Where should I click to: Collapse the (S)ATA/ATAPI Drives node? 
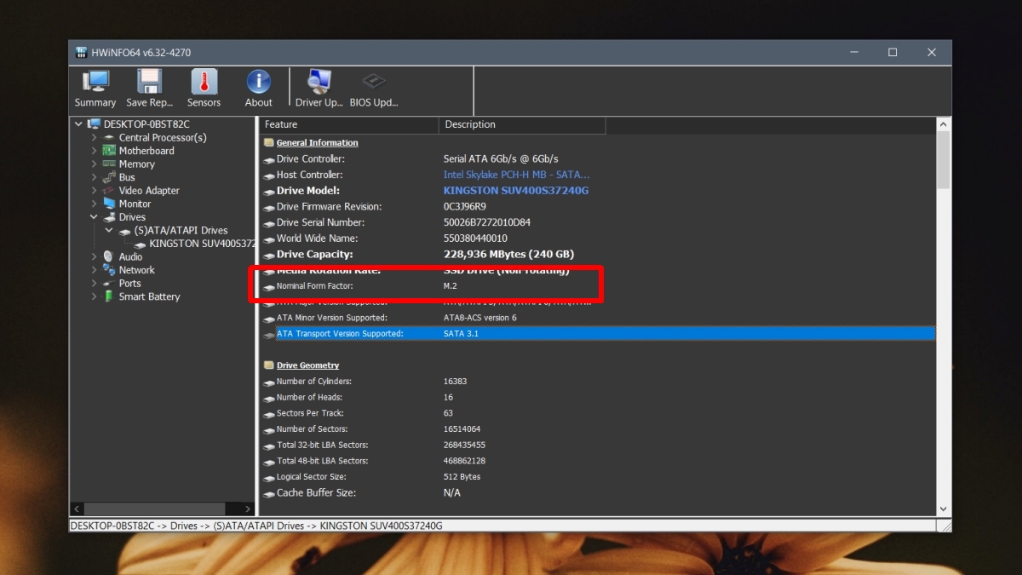point(109,230)
